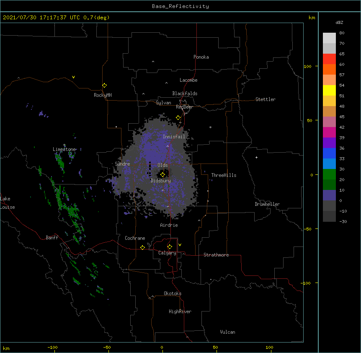Select the 80 dBZ light gray legend swatch
Screen dimensions: 361x353
tap(329, 38)
